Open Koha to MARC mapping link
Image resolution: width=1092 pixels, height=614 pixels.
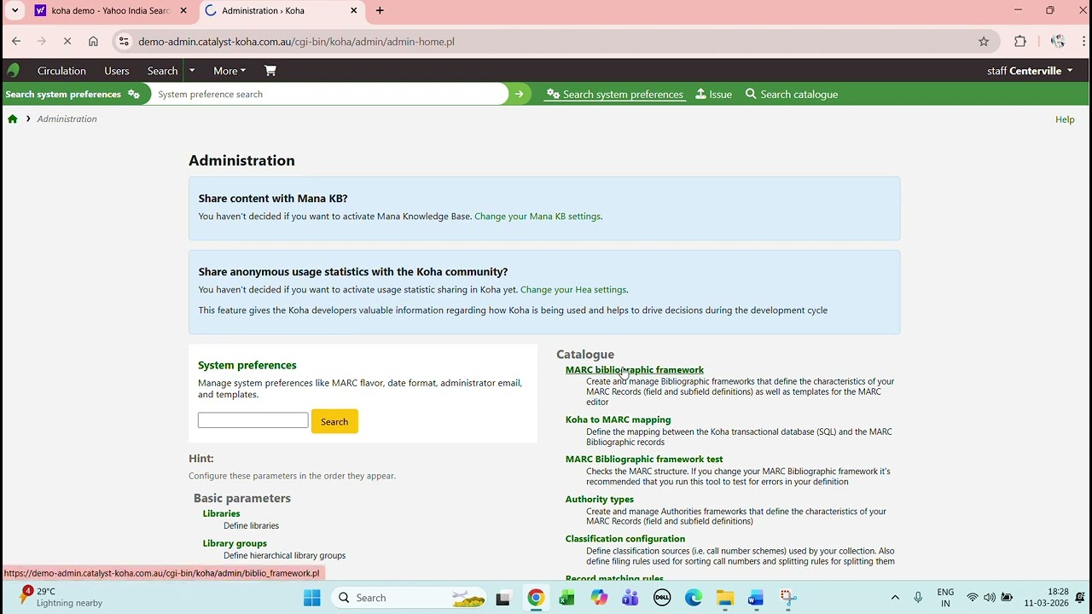point(619,420)
